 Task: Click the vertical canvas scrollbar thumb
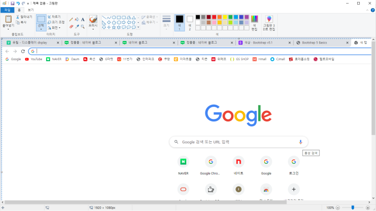coord(373,88)
